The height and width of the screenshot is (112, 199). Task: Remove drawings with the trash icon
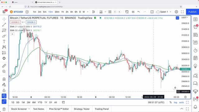4,109
